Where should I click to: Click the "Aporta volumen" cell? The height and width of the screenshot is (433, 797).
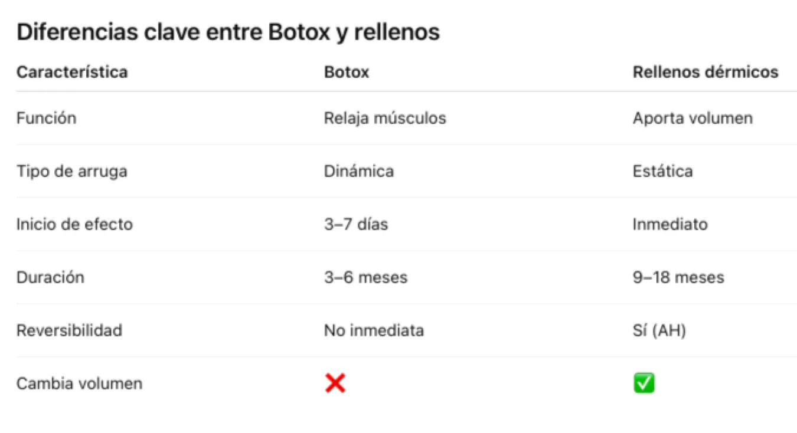693,118
